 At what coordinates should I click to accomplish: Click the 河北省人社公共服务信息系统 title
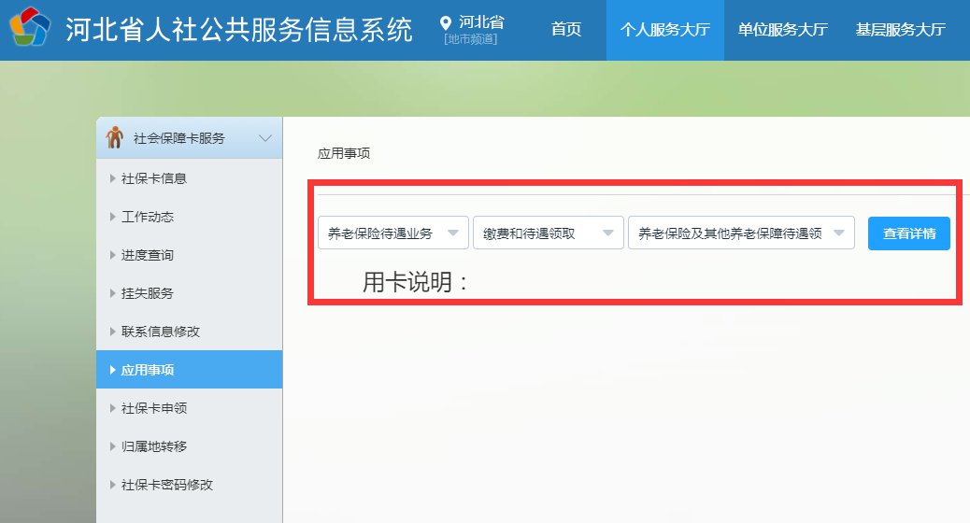[x=239, y=30]
